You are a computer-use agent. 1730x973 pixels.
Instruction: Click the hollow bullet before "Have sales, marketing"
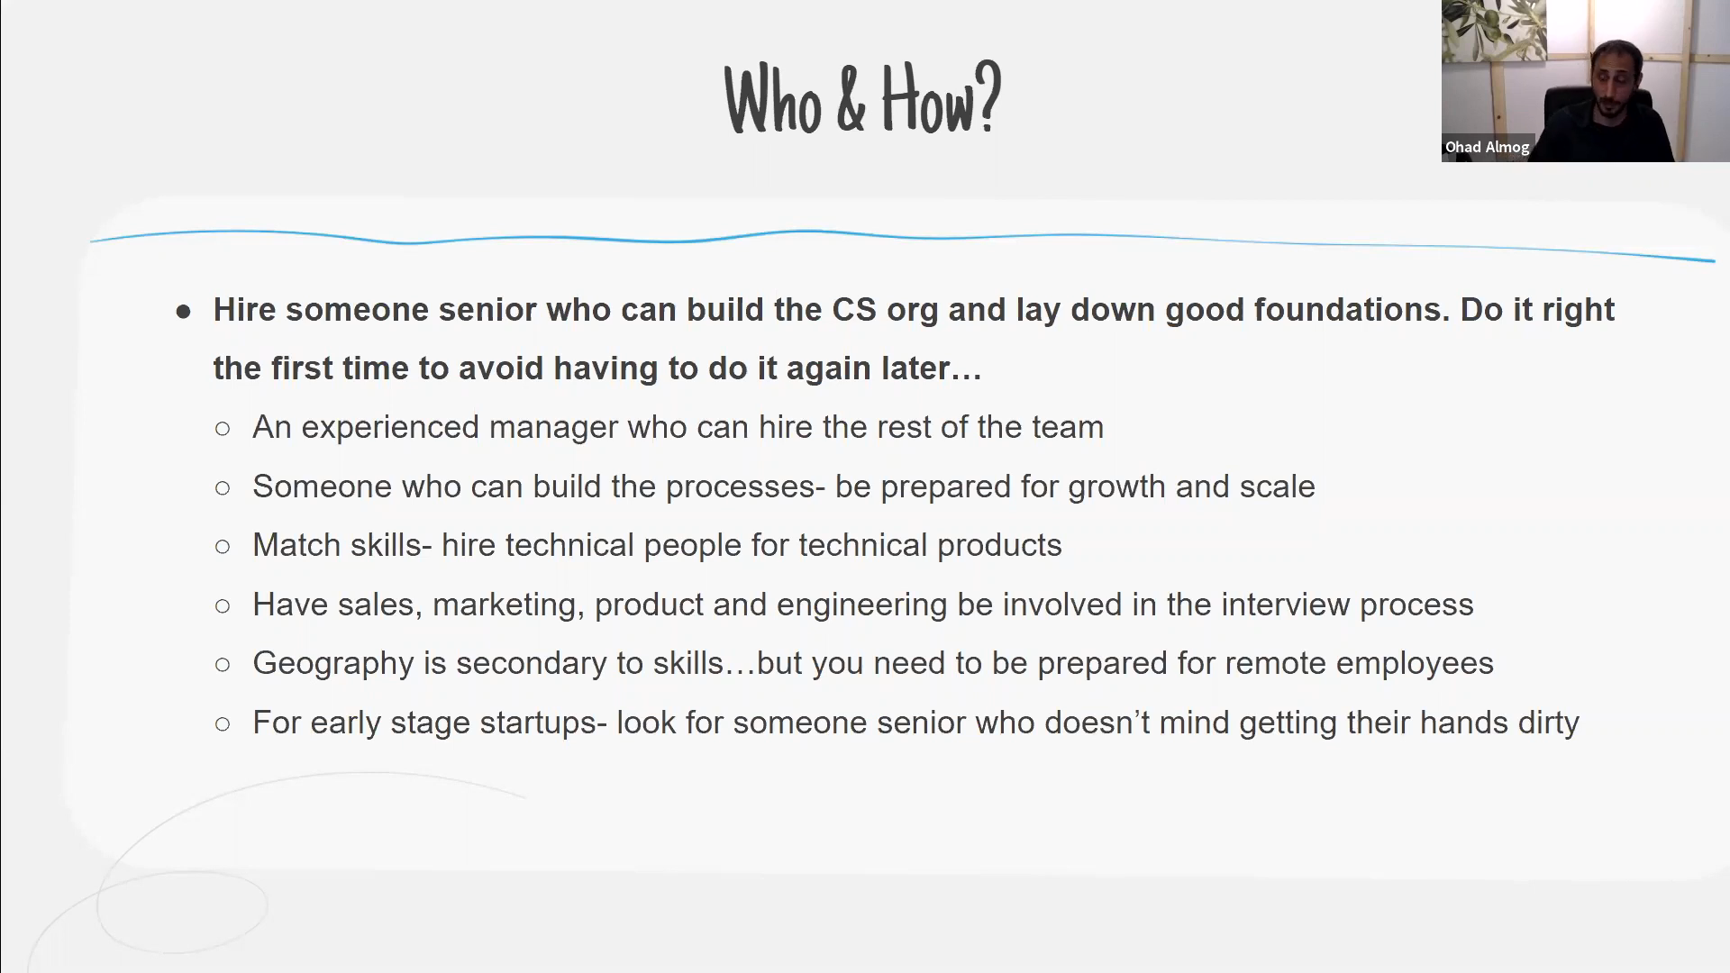tap(223, 605)
